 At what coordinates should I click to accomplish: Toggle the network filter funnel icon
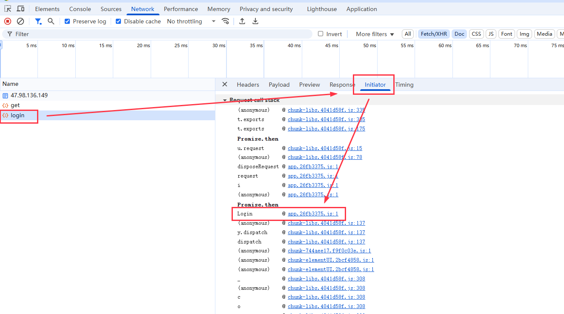point(38,21)
